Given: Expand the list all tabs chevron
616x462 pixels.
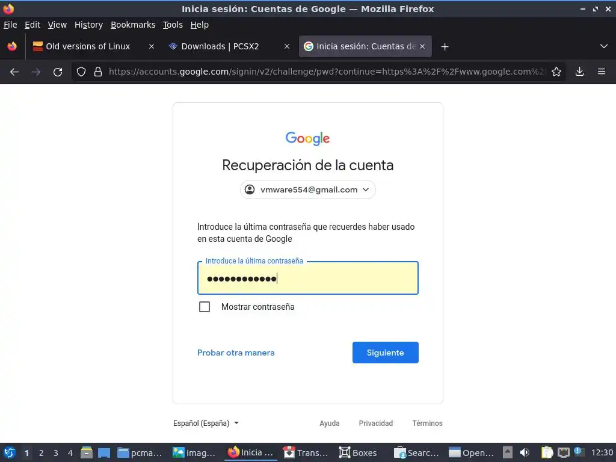Looking at the screenshot, I should (x=604, y=46).
